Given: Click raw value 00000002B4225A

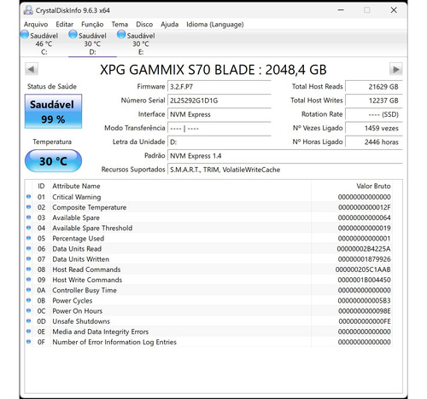Looking at the screenshot, I should [x=364, y=249].
